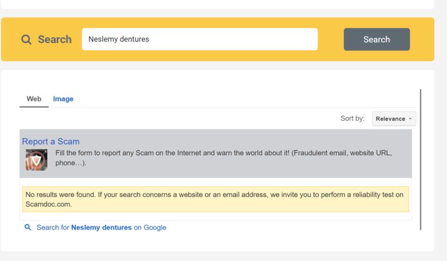Click the blue magnifier icon near the Google link
The height and width of the screenshot is (261, 447).
27,227
